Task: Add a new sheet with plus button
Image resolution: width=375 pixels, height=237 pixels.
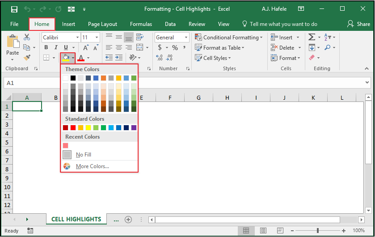Action: pos(128,219)
